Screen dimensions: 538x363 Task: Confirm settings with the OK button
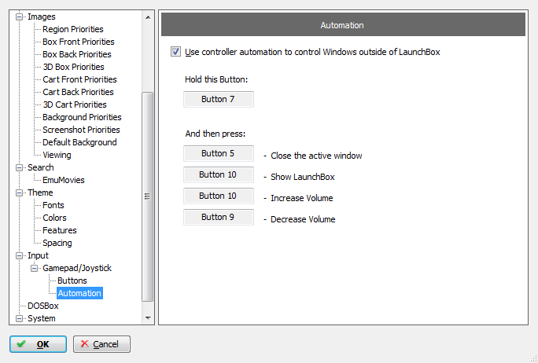pyautogui.click(x=38, y=344)
